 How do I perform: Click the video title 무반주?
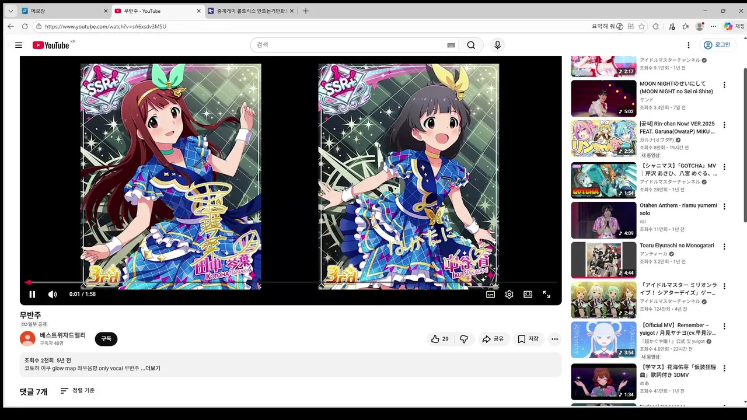30,315
